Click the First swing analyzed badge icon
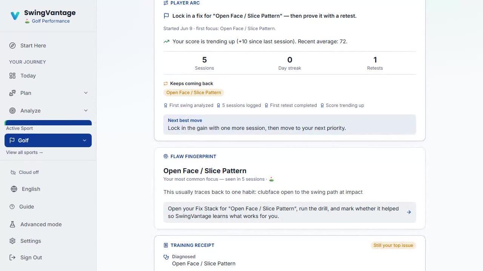 click(x=166, y=105)
